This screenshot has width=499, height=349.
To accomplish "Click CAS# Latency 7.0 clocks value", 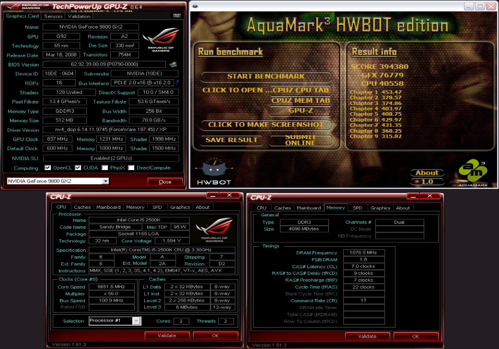I will click(x=363, y=266).
